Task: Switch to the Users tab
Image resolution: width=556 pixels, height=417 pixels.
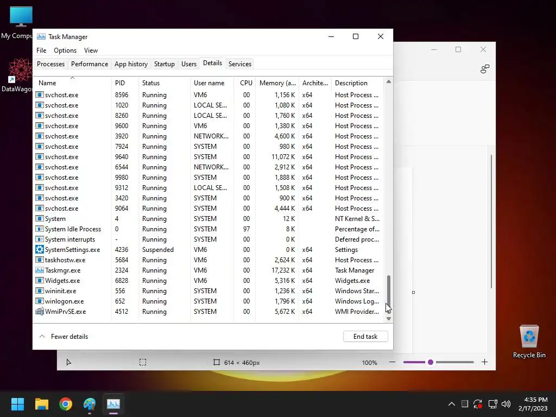Action: coord(188,64)
